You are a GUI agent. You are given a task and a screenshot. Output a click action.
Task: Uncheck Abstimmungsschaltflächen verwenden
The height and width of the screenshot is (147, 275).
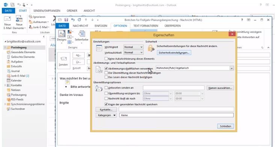pos(106,69)
